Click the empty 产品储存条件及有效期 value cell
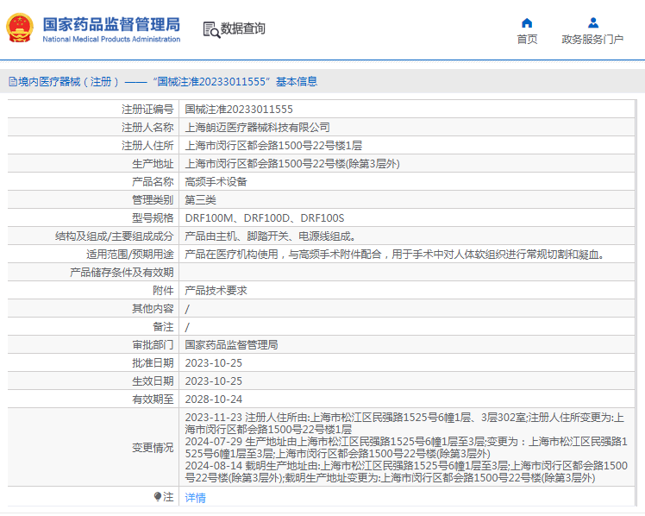 [406, 272]
